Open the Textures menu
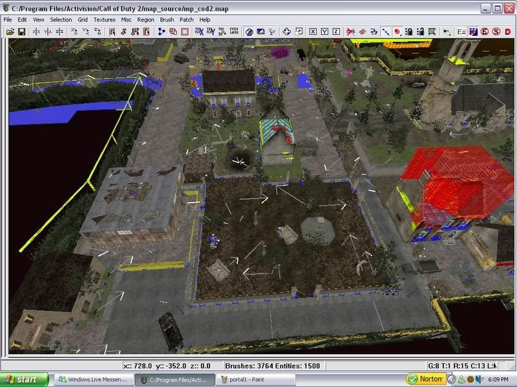Image resolution: width=517 pixels, height=387 pixels. [x=104, y=20]
